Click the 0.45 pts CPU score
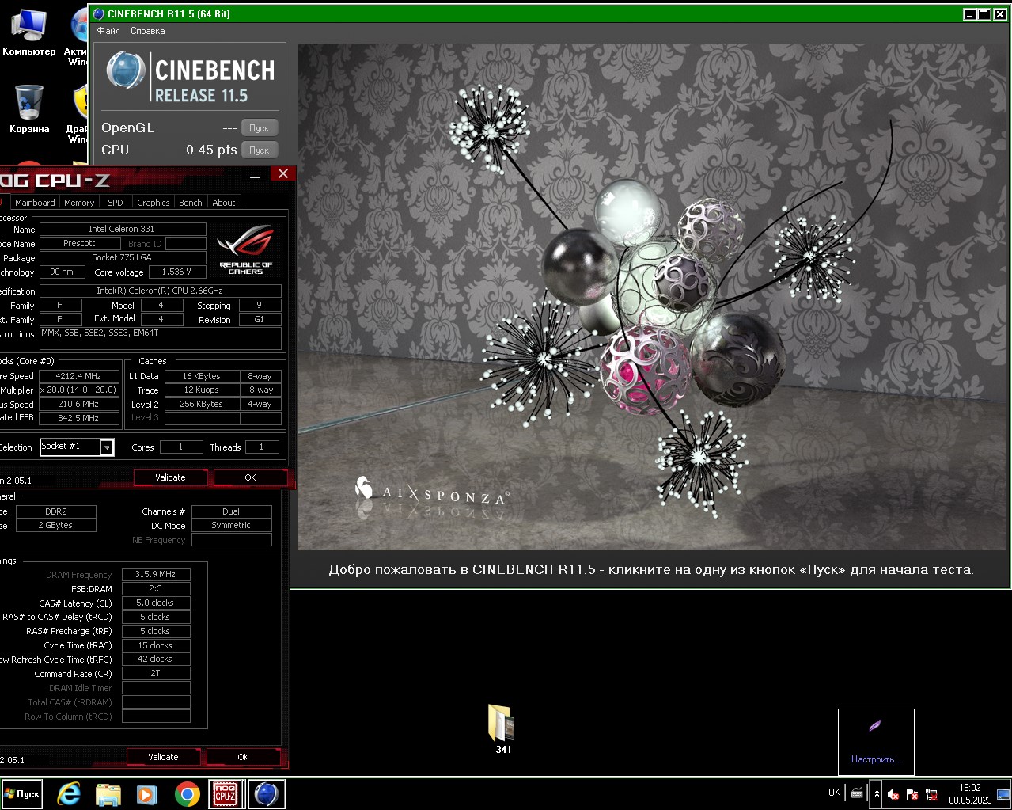Screen dimensions: 1012x810 211,150
